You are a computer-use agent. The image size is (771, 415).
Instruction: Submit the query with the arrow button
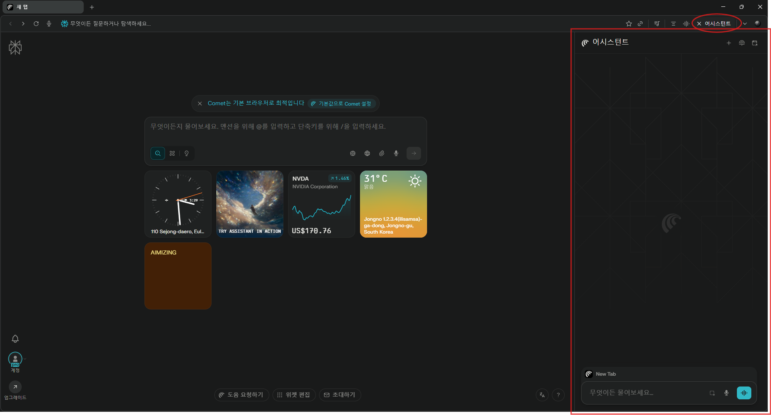coord(414,153)
